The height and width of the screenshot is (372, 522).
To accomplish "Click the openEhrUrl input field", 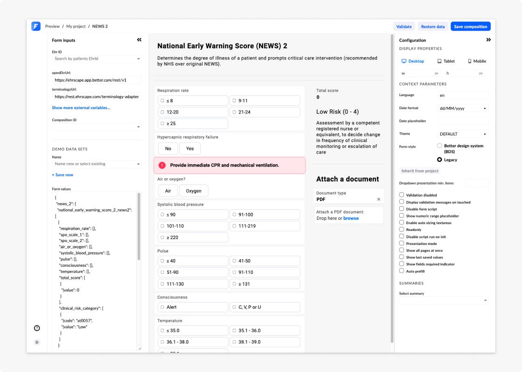I will pos(97,80).
